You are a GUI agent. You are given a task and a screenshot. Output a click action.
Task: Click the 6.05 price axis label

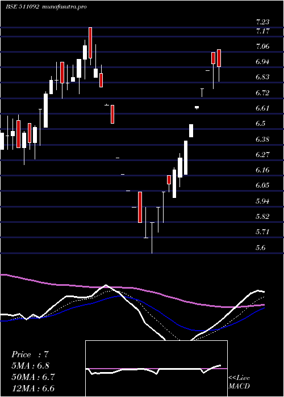click(x=262, y=185)
